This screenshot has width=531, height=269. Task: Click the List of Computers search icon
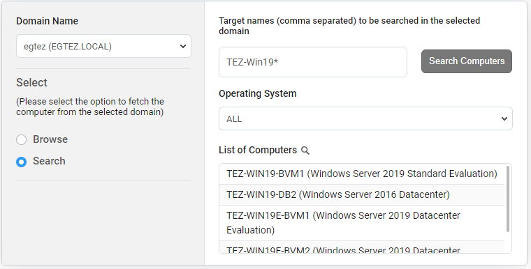point(305,151)
